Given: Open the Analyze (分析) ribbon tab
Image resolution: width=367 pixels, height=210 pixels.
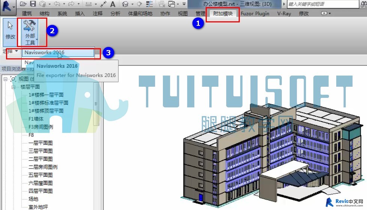Looking at the screenshot, I should coord(115,13).
